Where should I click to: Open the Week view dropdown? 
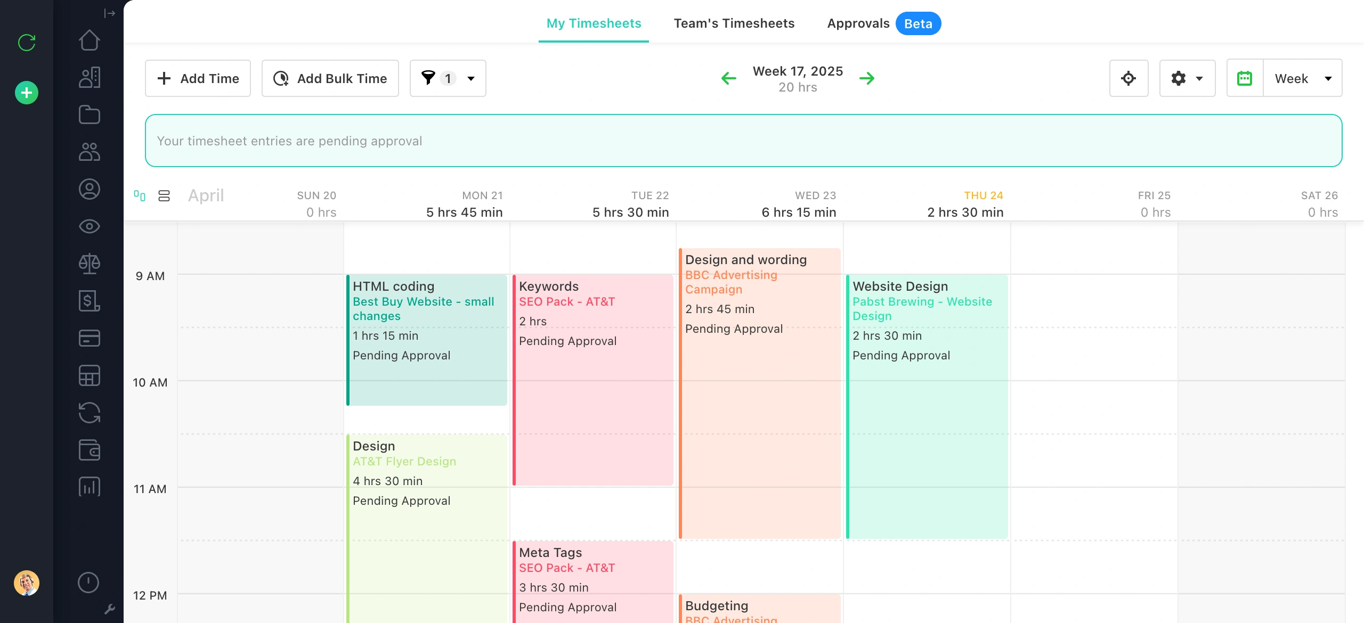coord(1302,78)
